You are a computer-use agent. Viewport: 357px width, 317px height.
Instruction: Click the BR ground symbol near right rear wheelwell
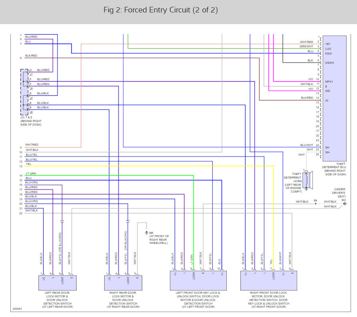click(147, 233)
